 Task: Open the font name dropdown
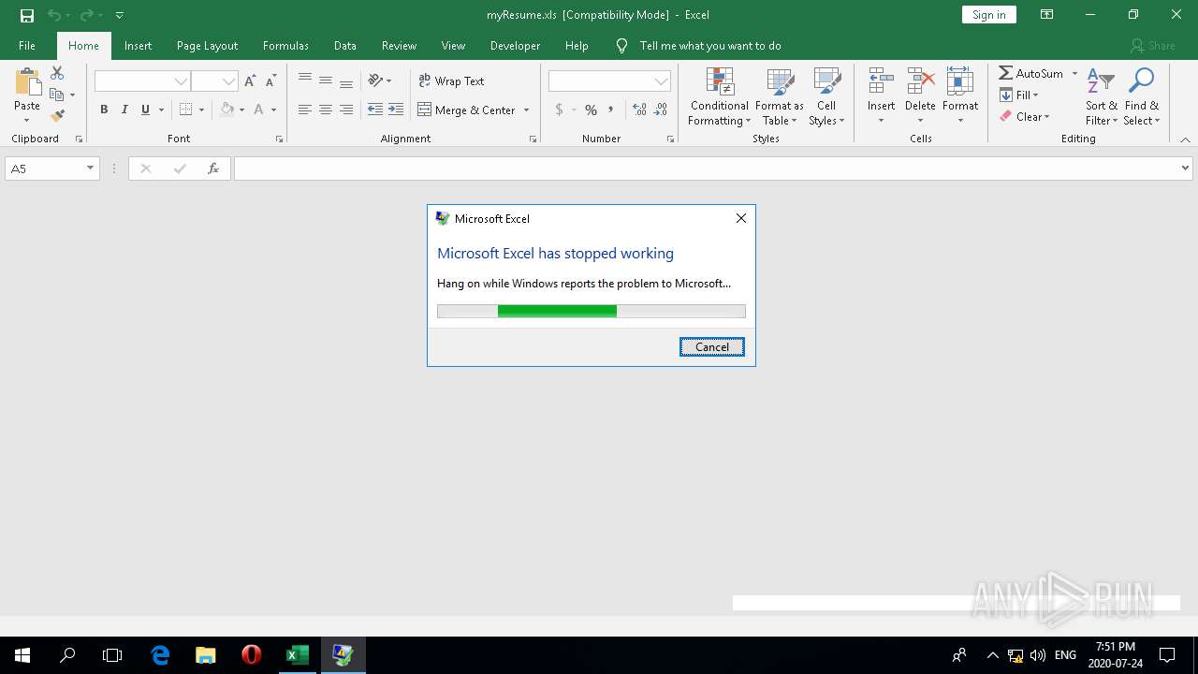[x=181, y=81]
